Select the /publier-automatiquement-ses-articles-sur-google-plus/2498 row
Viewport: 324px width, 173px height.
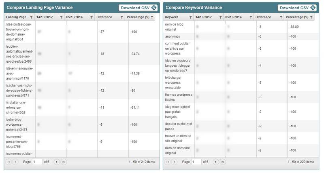[x=82, y=54]
